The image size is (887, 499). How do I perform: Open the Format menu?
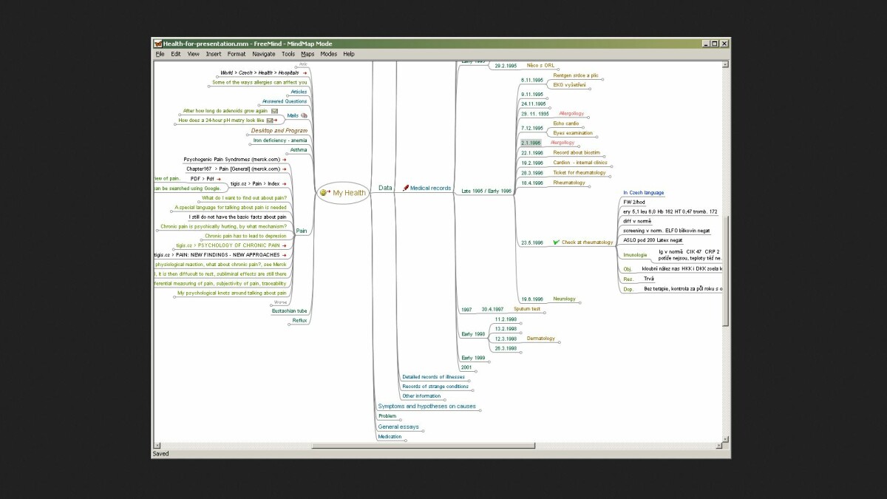[x=237, y=54]
